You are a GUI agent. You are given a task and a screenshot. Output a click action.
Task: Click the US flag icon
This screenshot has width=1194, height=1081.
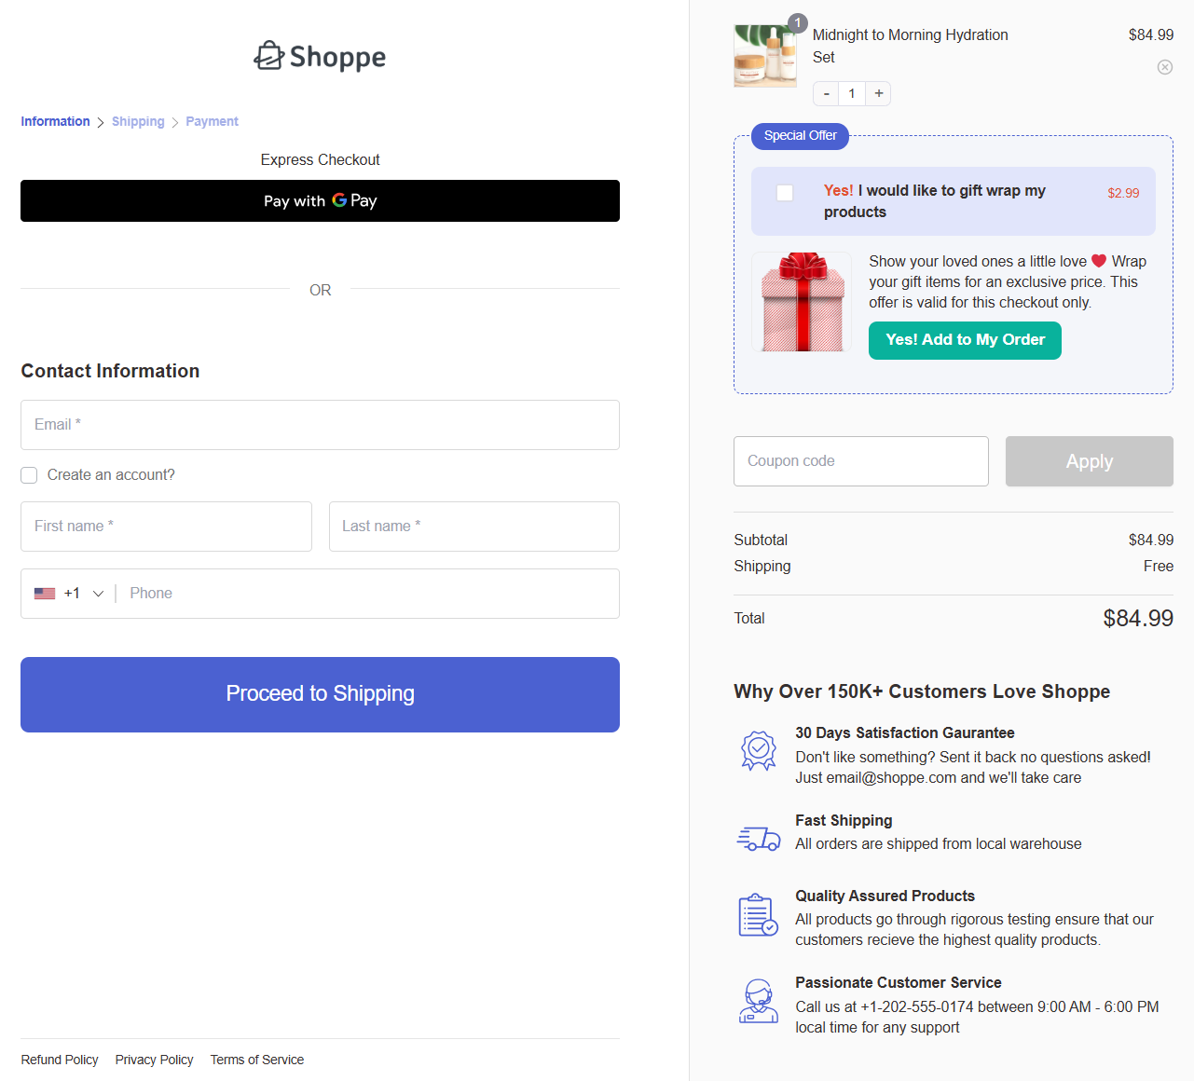pyautogui.click(x=45, y=594)
